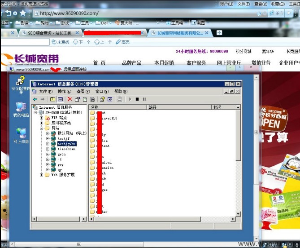Screen dimensions: 300x248
Task: Open 我的电脑 desktop icon
Action: (x=21, y=110)
